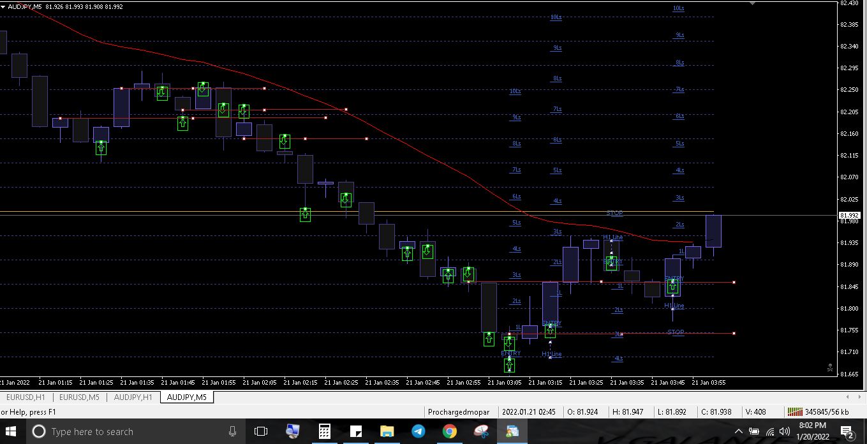The height and width of the screenshot is (444, 867).
Task: Click the Prochargedmopar profile in status bar
Action: (x=459, y=412)
